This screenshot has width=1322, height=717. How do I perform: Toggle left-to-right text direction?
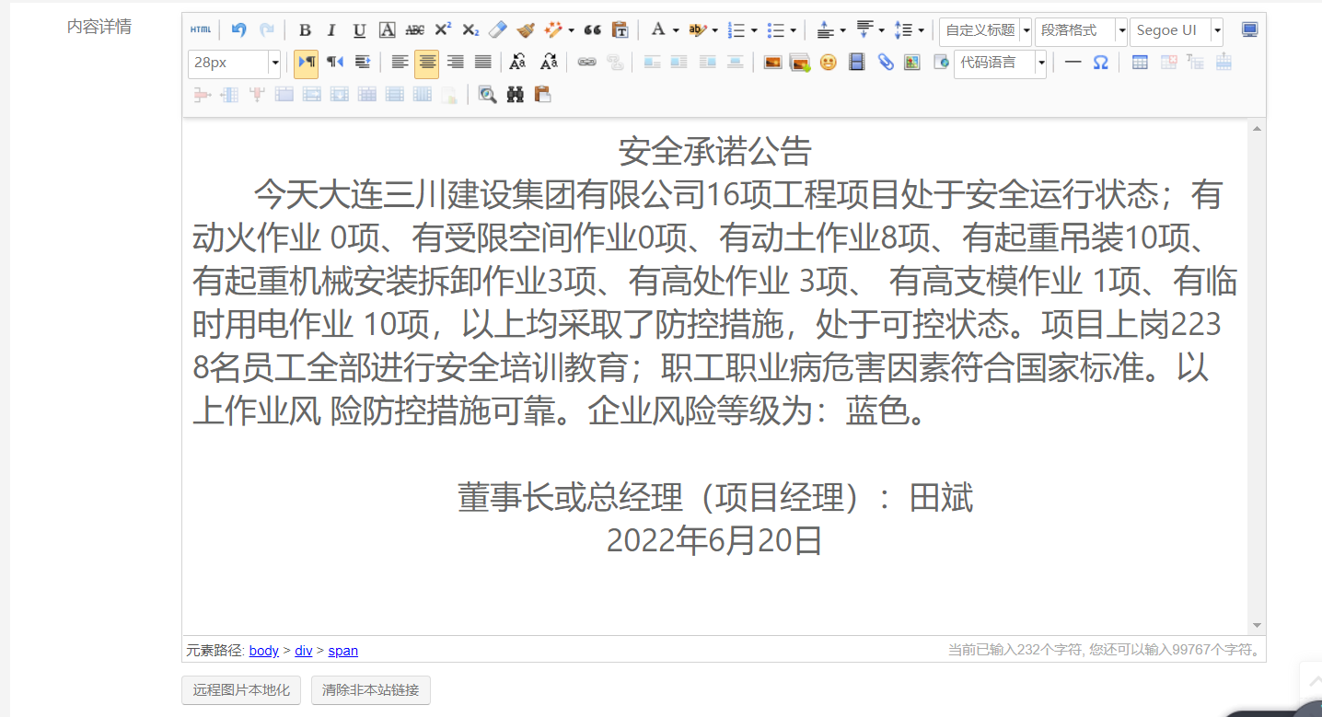click(307, 63)
